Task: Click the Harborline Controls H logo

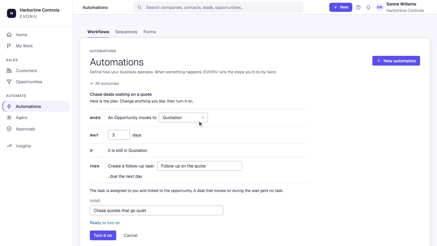Action: 11,13
